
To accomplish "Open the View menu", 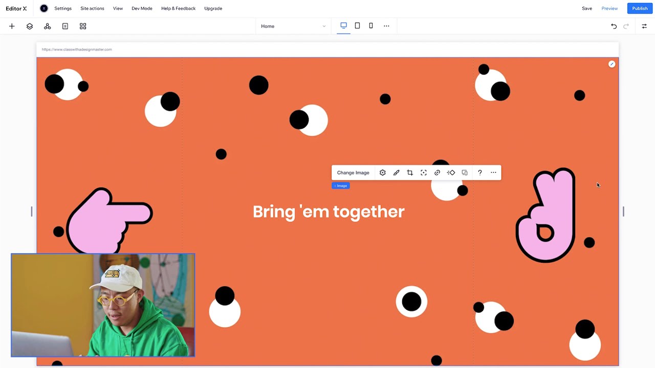I will tap(118, 8).
